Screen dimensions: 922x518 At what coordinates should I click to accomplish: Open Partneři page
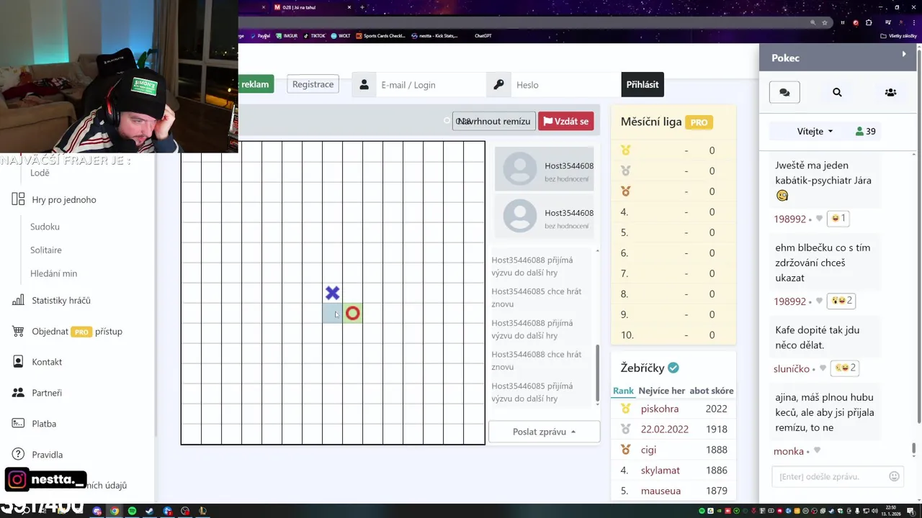(x=47, y=393)
